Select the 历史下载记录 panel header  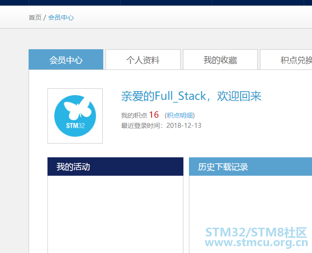251,167
